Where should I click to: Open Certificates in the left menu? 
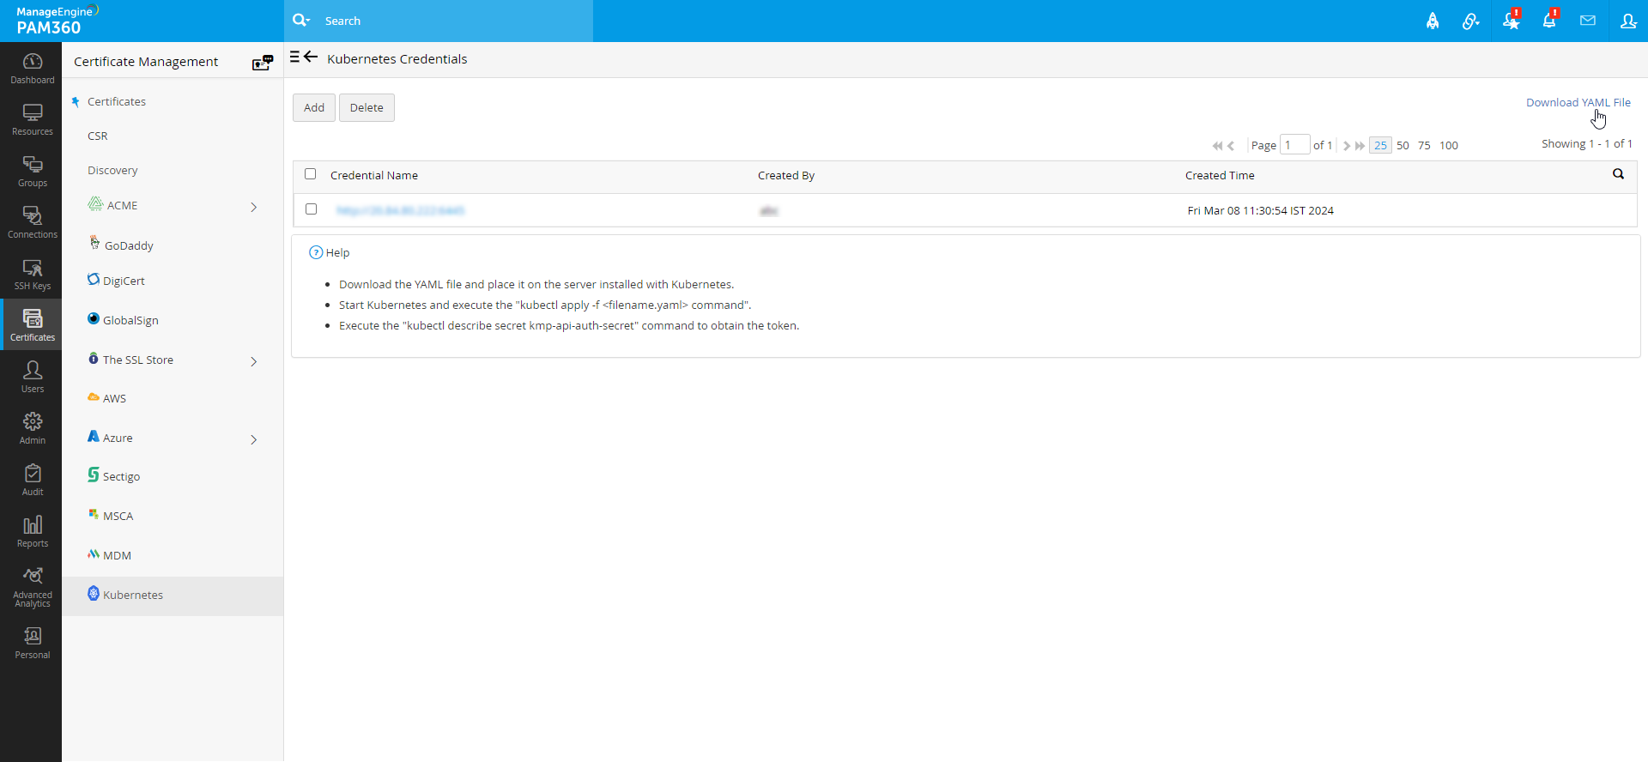point(117,101)
